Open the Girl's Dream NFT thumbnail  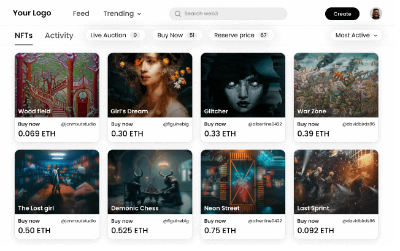click(x=150, y=85)
